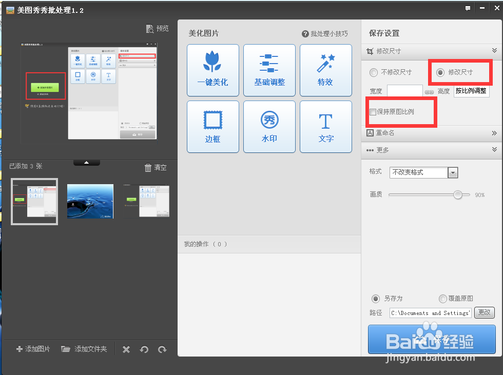Select the 覆盖原图 overwrite original option
This screenshot has height=375, width=503.
tap(442, 299)
